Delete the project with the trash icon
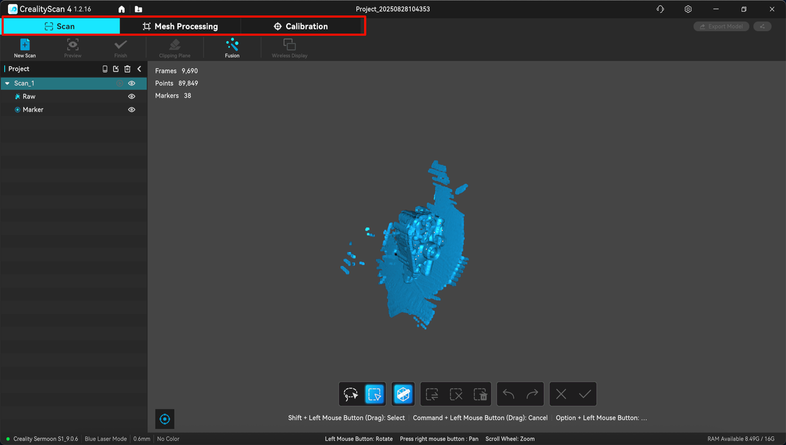Image resolution: width=786 pixels, height=445 pixels. click(127, 69)
